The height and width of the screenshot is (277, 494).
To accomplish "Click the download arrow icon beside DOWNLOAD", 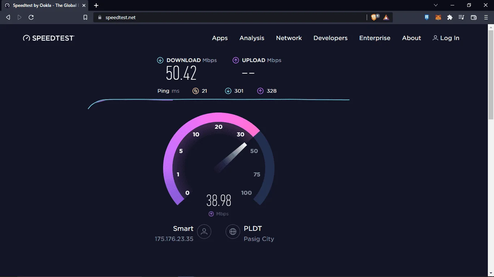I will tap(160, 60).
